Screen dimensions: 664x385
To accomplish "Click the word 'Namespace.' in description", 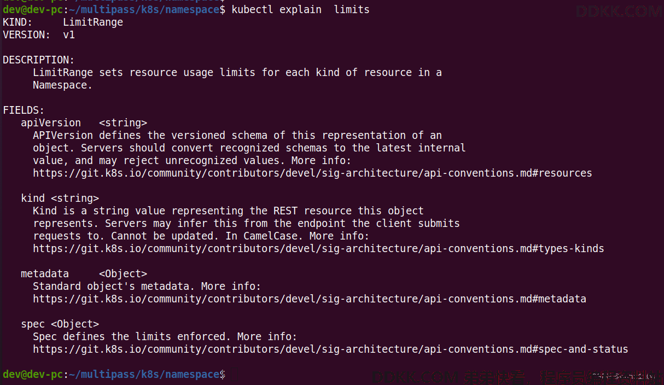I will tap(63, 85).
